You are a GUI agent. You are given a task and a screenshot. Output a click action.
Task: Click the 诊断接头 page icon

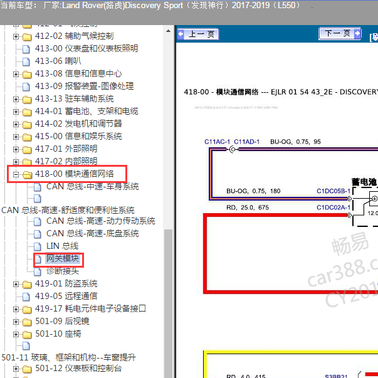click(38, 271)
